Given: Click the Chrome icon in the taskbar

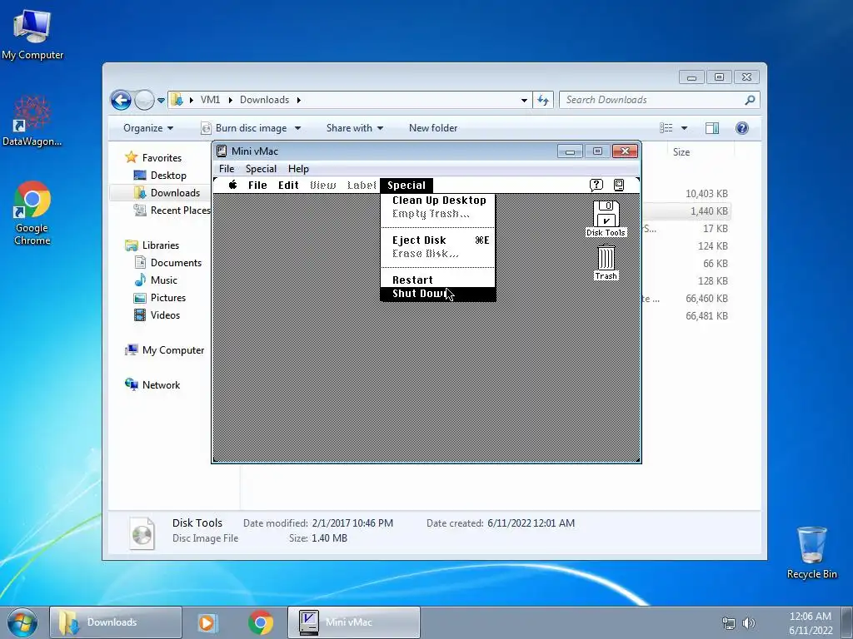Looking at the screenshot, I should pyautogui.click(x=261, y=622).
